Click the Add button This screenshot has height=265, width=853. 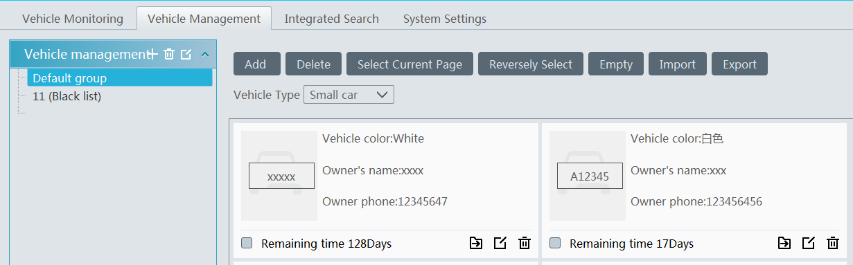(256, 64)
